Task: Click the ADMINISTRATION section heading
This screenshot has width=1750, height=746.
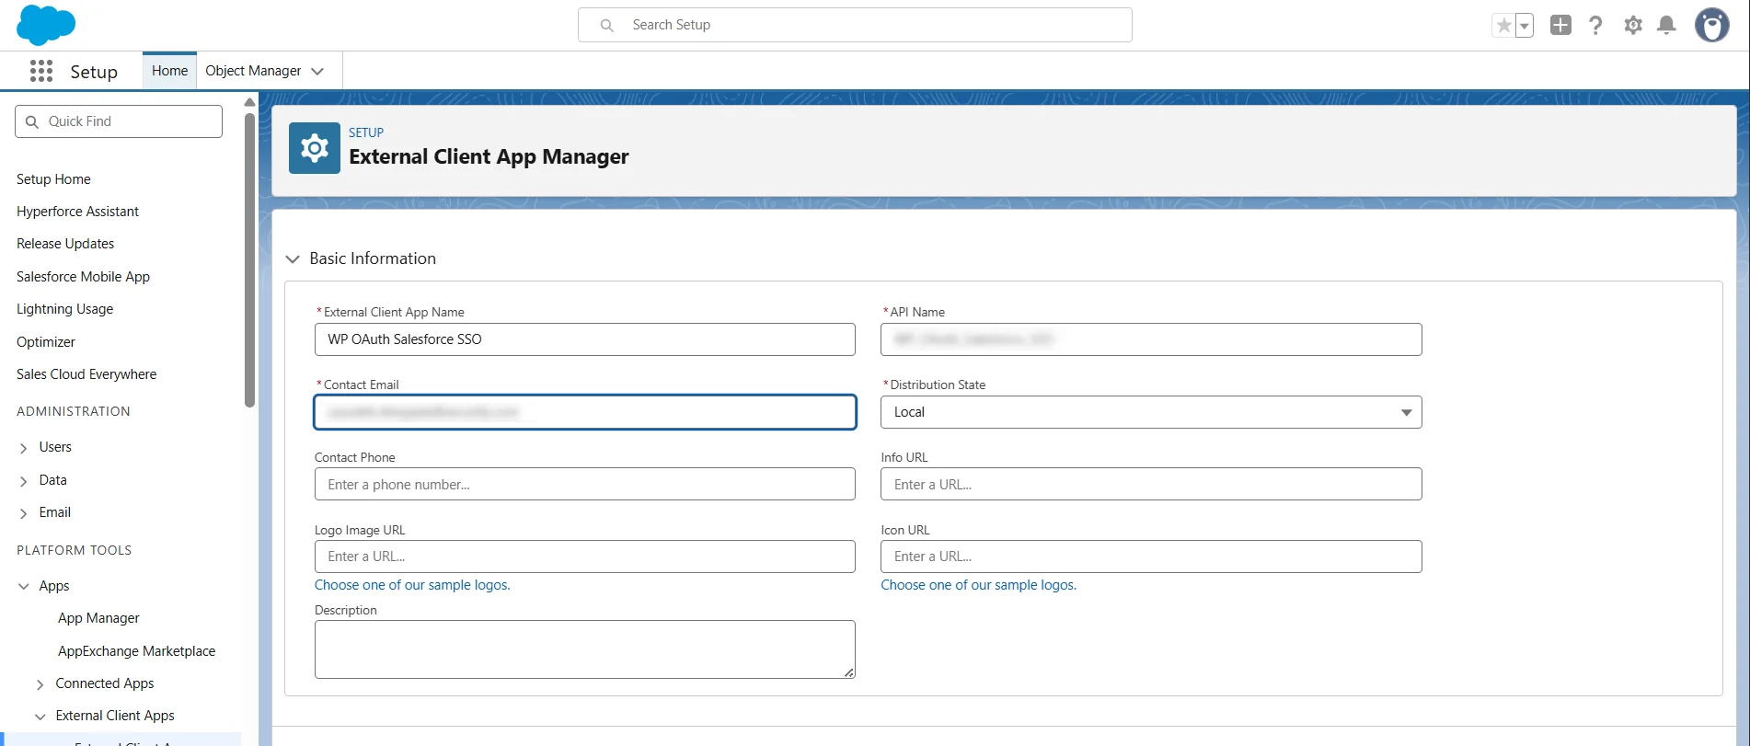Action: click(x=74, y=411)
